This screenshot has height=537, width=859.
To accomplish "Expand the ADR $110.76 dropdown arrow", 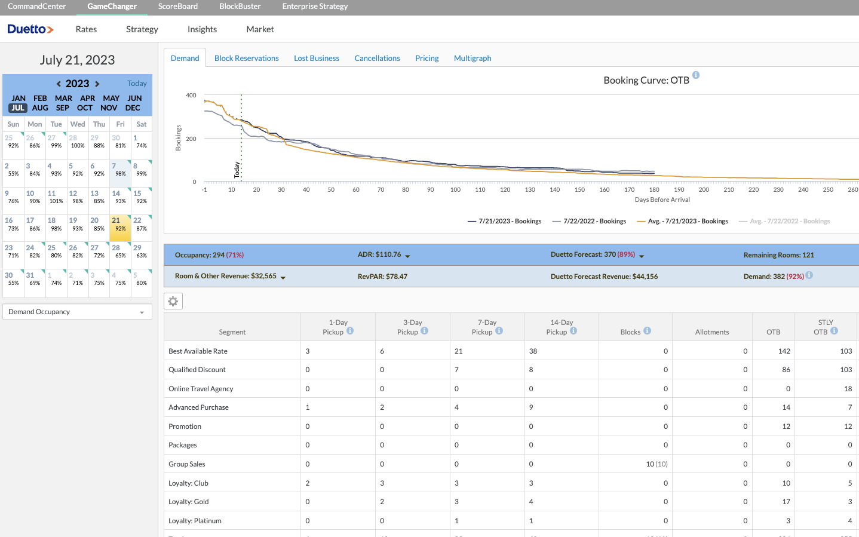I will point(407,256).
